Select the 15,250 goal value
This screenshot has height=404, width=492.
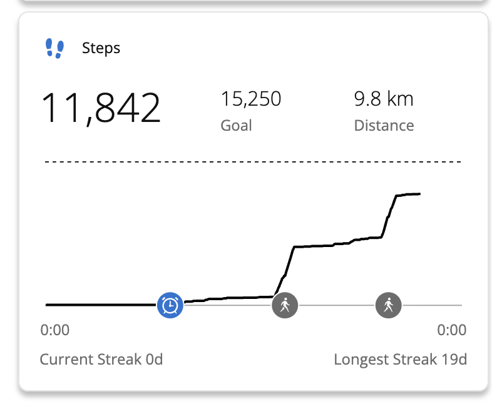point(250,99)
